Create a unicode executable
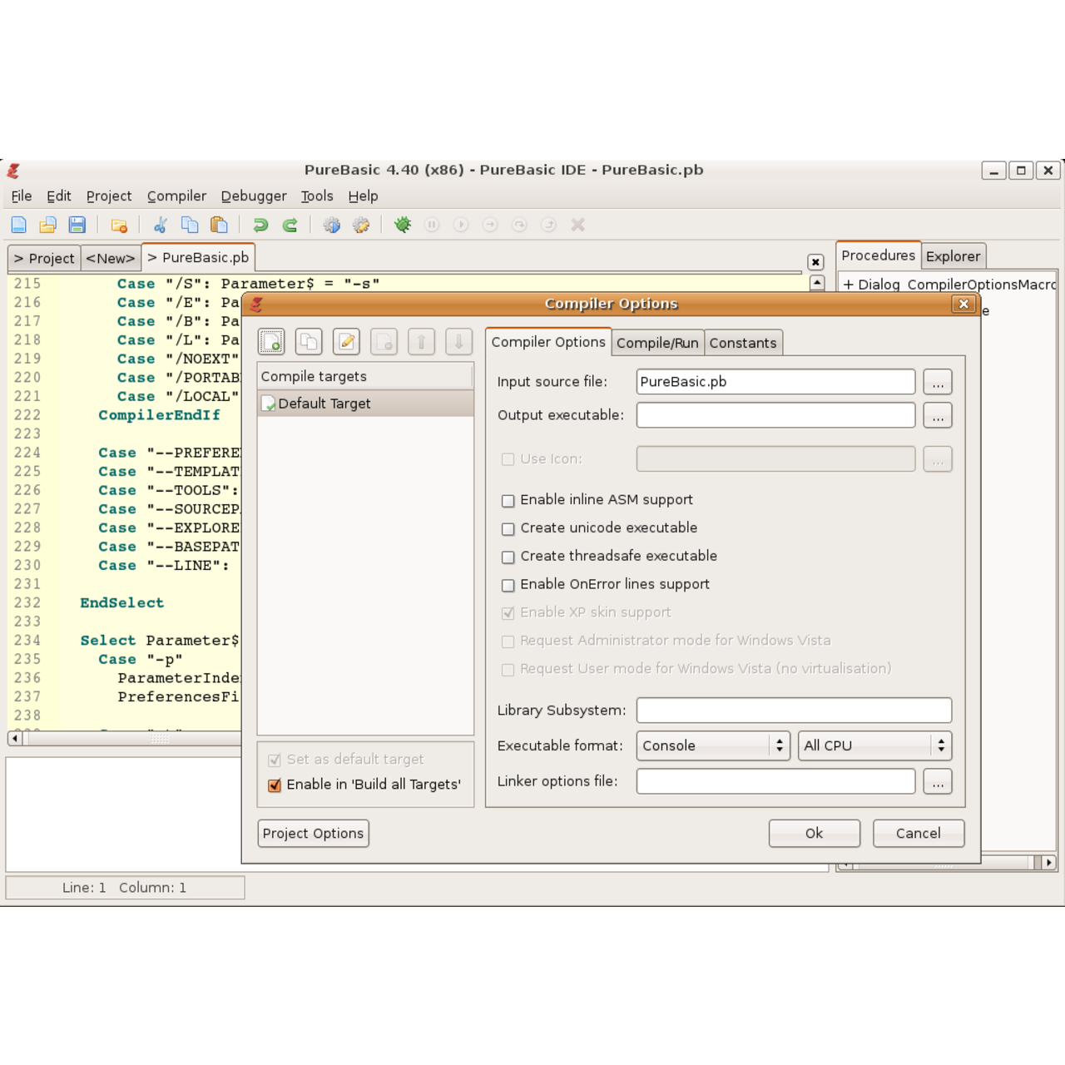 click(508, 528)
